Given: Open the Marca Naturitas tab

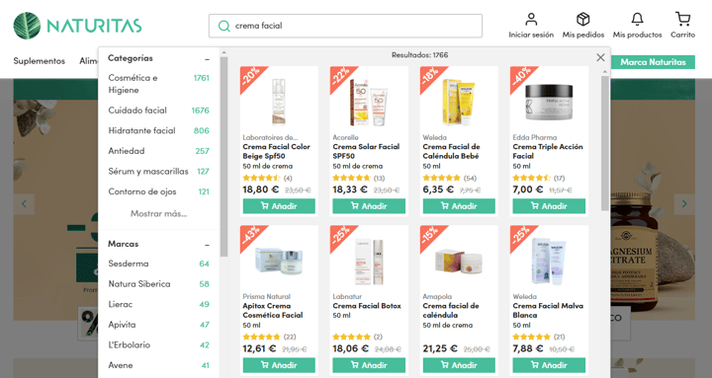Looking at the screenshot, I should click(x=653, y=62).
